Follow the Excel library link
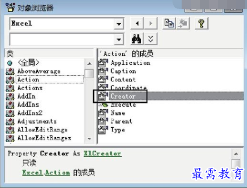Viewport: 247px width, 188px height. click(x=33, y=173)
